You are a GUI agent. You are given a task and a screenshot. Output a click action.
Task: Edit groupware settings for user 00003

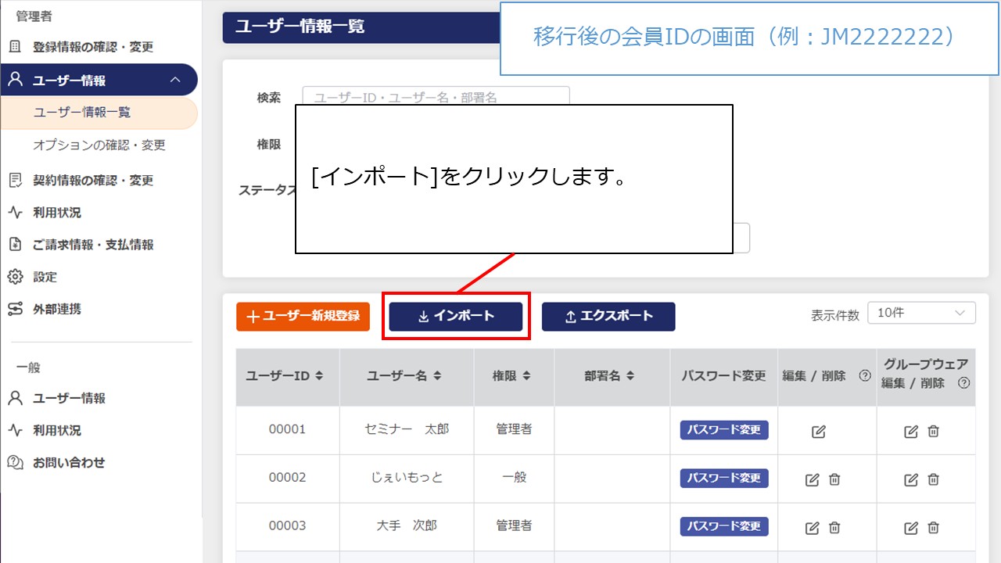point(911,528)
